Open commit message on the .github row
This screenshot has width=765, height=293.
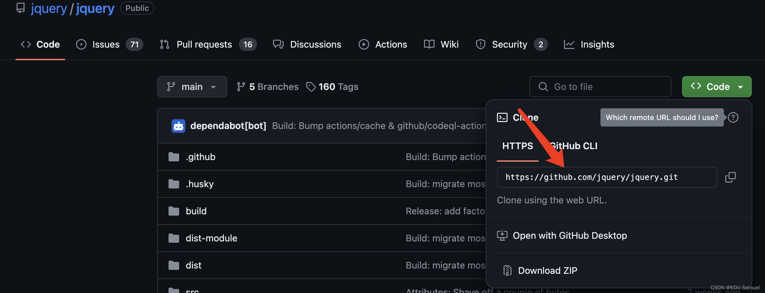point(446,157)
